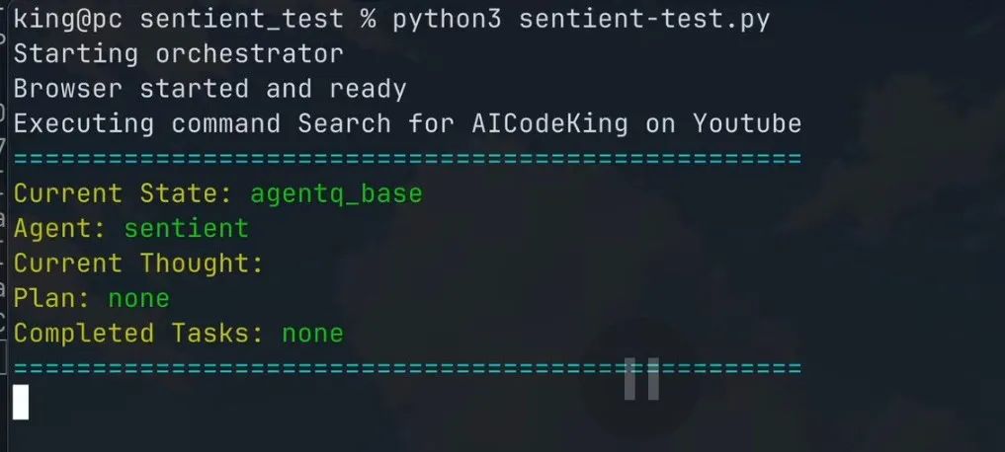Click the white terminal cursor block
The width and height of the screenshot is (1005, 452).
pyautogui.click(x=21, y=402)
